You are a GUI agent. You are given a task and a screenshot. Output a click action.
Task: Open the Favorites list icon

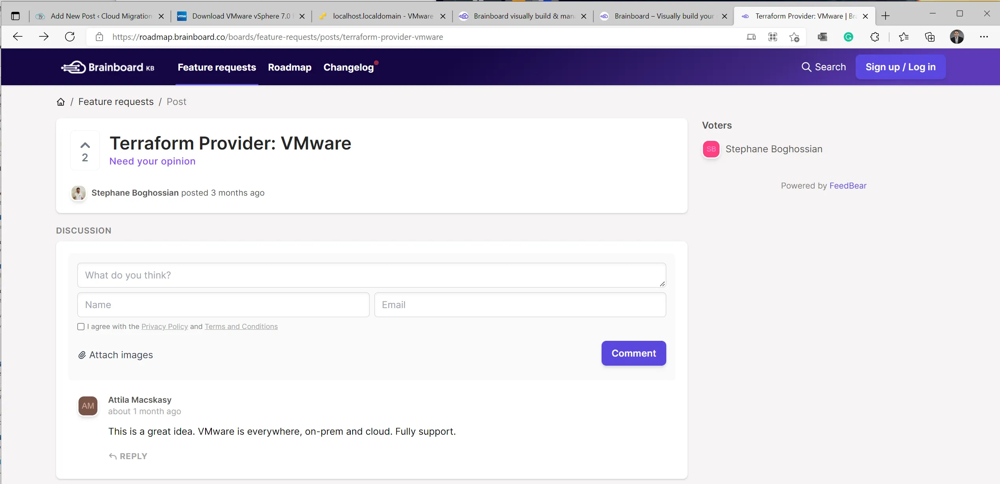pyautogui.click(x=904, y=37)
